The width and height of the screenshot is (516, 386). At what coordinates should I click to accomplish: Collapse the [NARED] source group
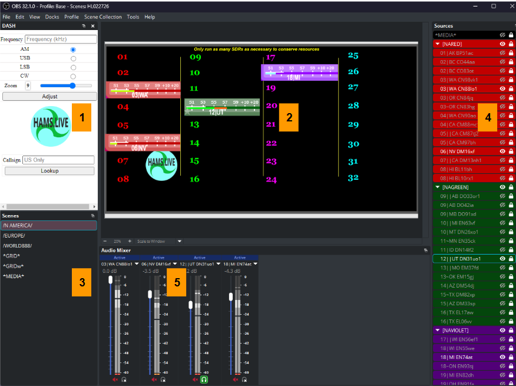(x=437, y=44)
